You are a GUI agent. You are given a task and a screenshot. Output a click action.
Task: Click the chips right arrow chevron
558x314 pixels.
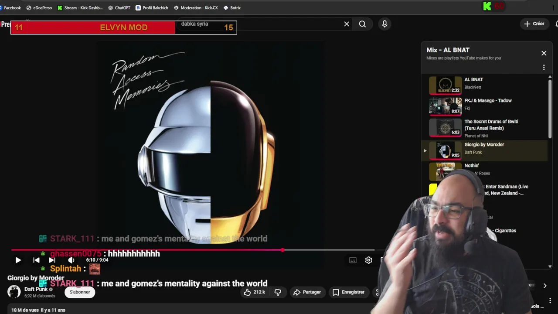pyautogui.click(x=544, y=286)
